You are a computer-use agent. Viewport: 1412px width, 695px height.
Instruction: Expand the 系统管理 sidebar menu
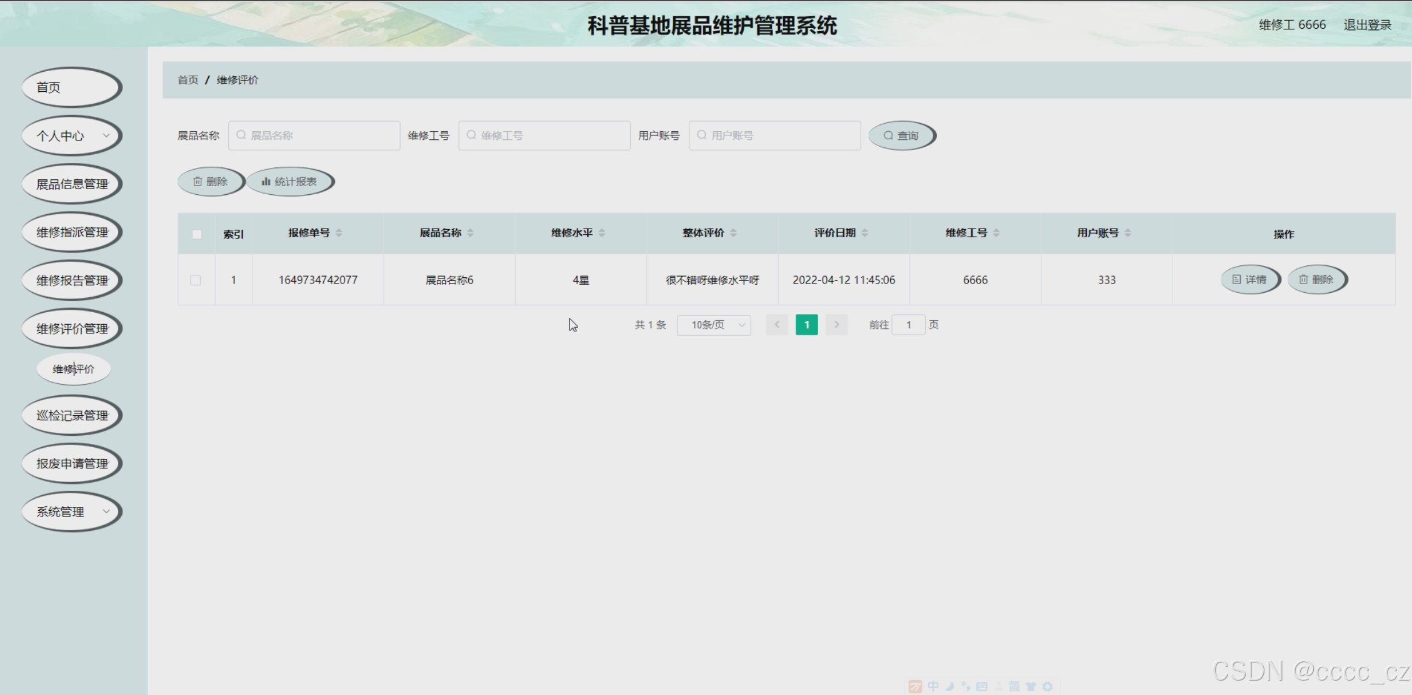click(x=71, y=512)
